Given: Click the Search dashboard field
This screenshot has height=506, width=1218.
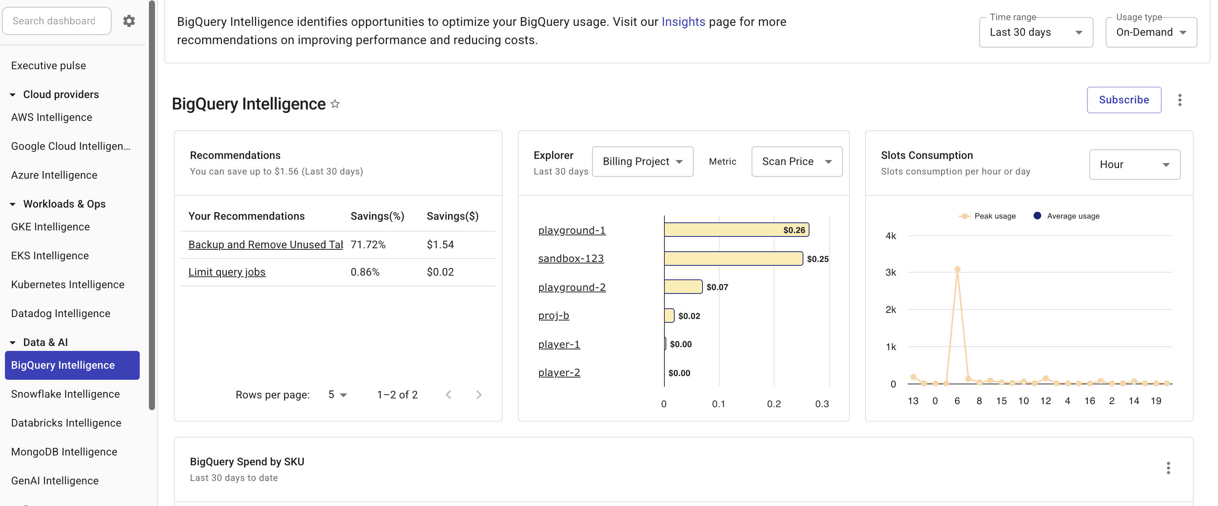Looking at the screenshot, I should tap(57, 20).
